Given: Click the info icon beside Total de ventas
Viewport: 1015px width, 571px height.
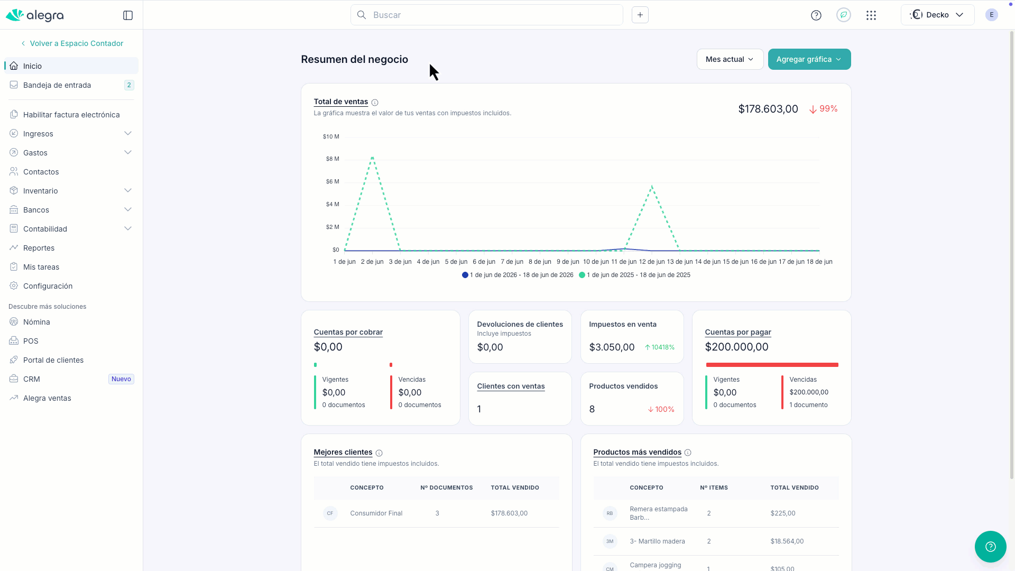Looking at the screenshot, I should point(375,103).
